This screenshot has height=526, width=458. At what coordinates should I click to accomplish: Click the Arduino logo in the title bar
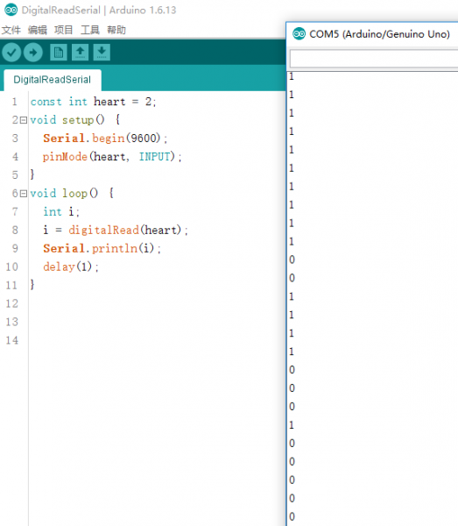[x=11, y=10]
